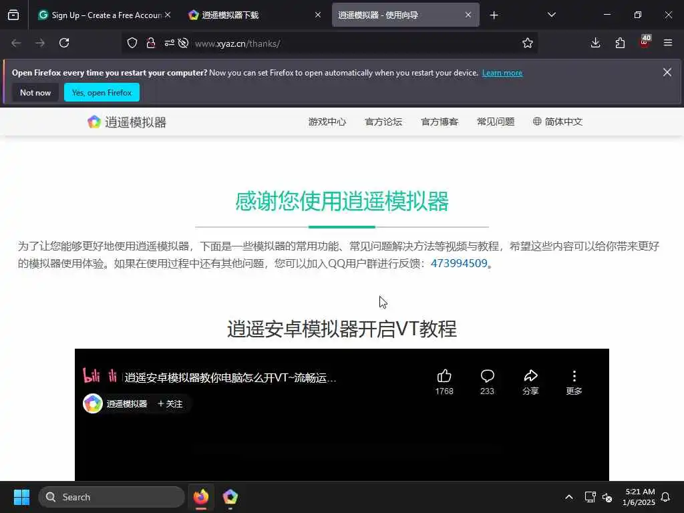Open a new tab with plus button

[x=494, y=15]
